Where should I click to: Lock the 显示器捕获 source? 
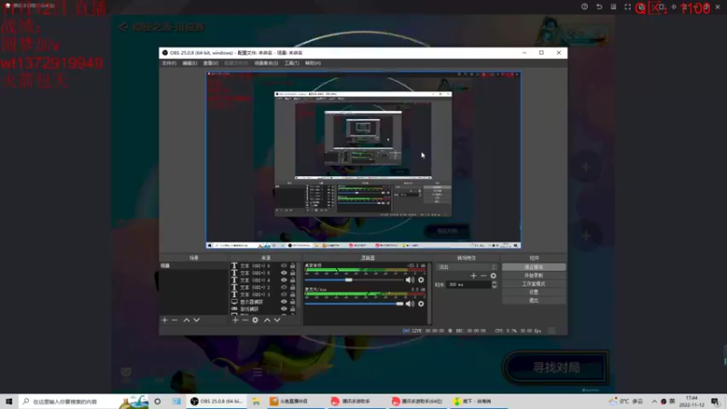pyautogui.click(x=293, y=302)
